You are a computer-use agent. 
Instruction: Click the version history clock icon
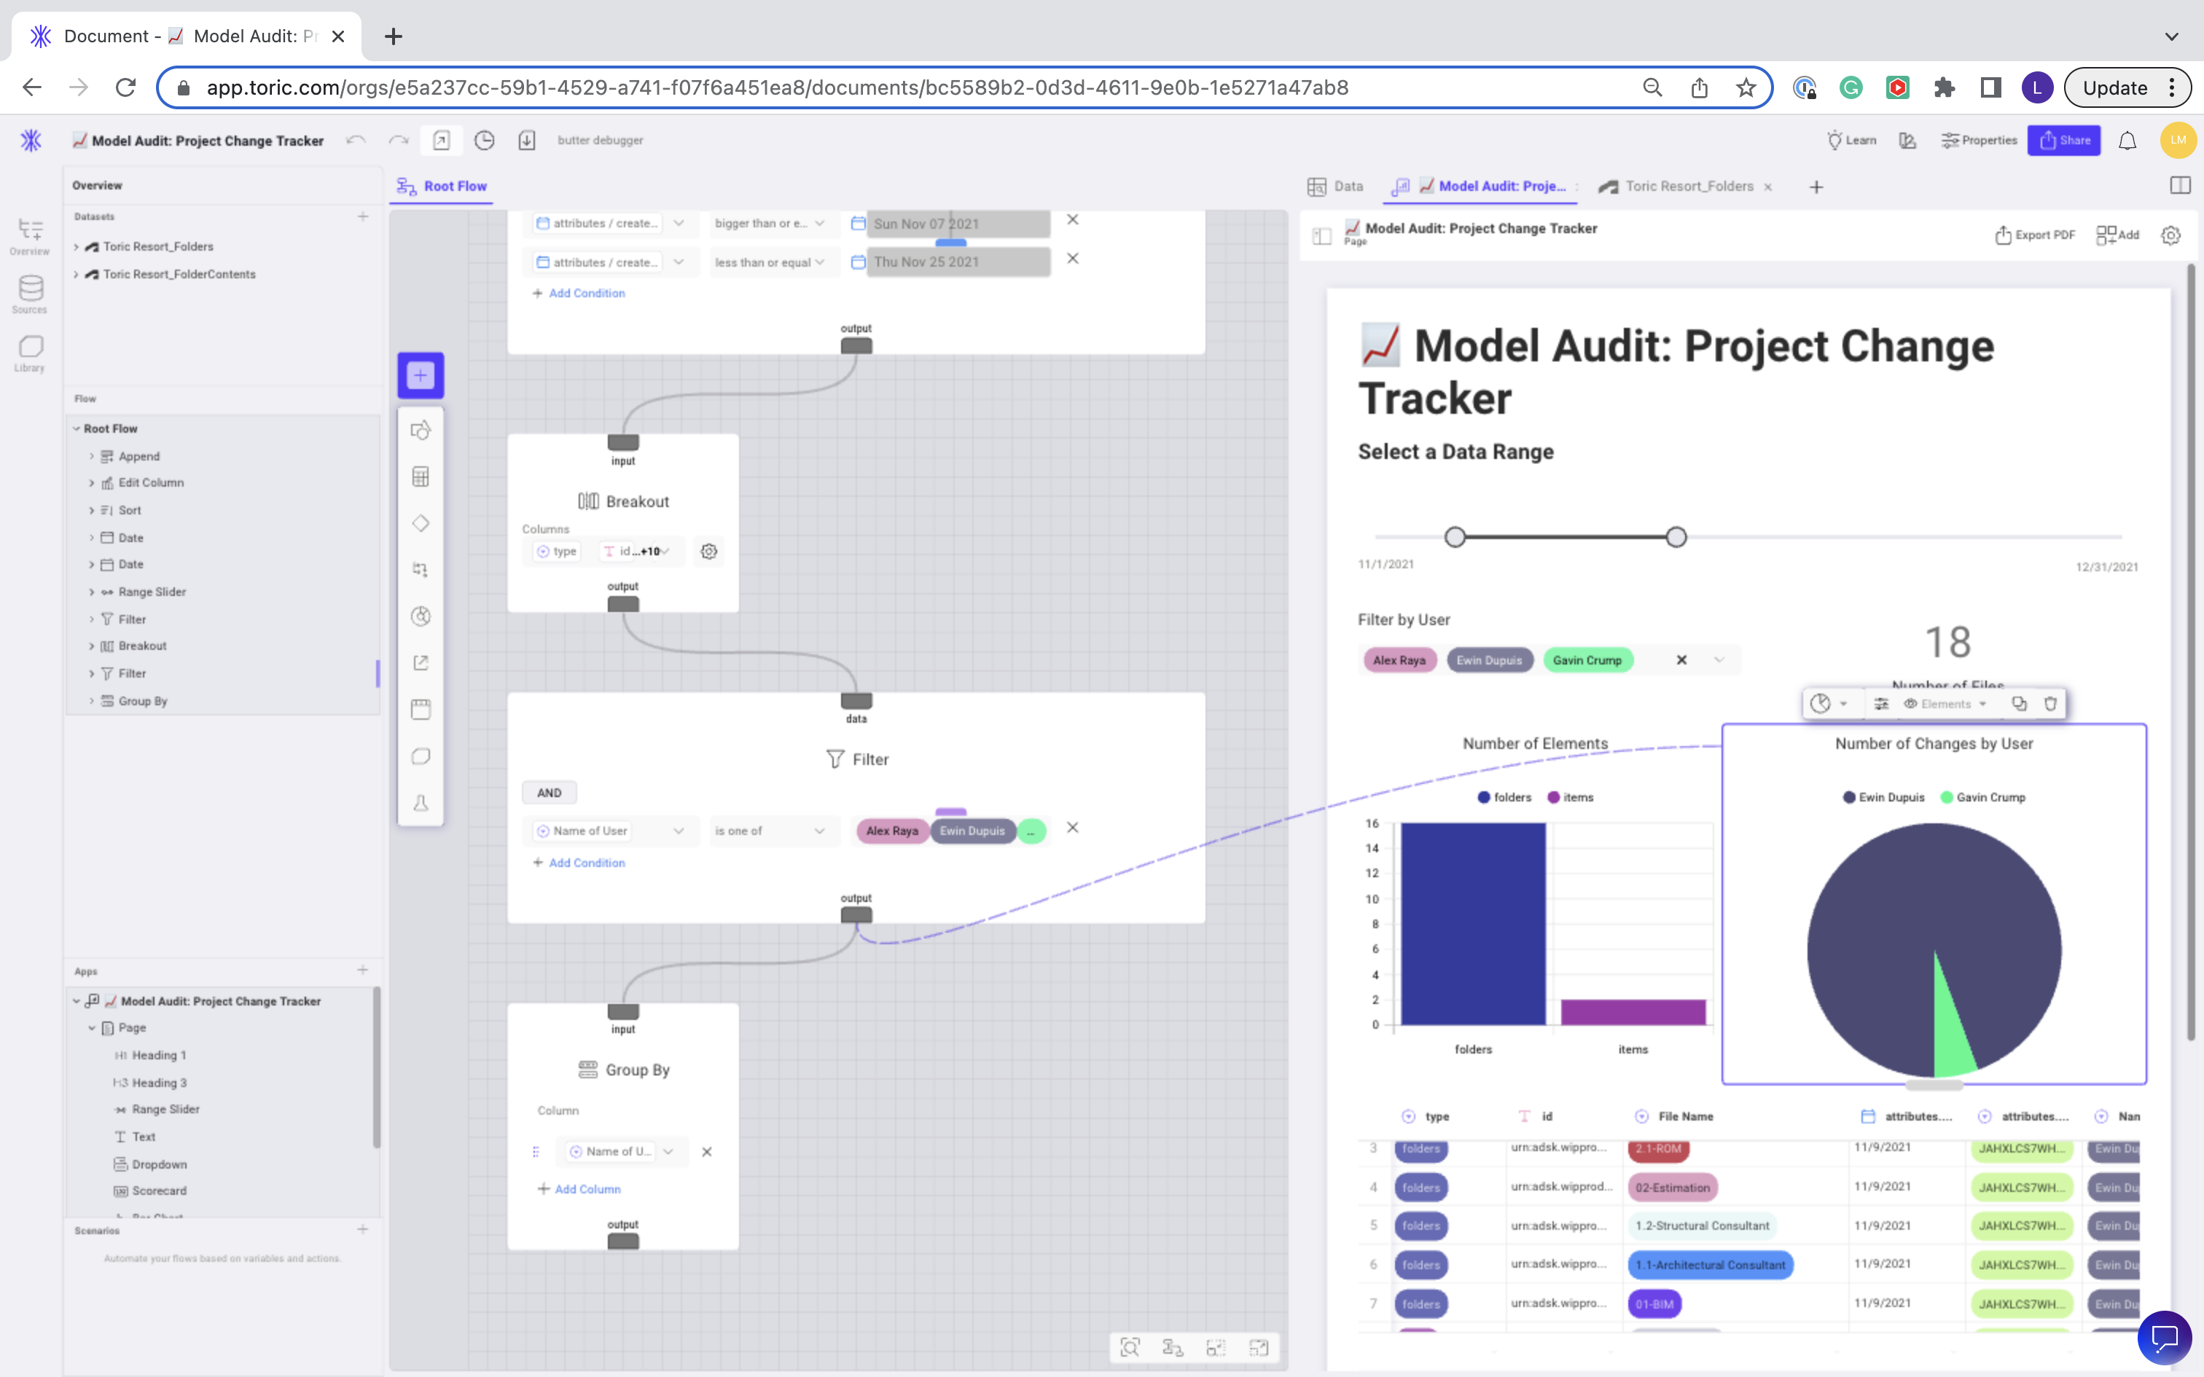coord(485,140)
